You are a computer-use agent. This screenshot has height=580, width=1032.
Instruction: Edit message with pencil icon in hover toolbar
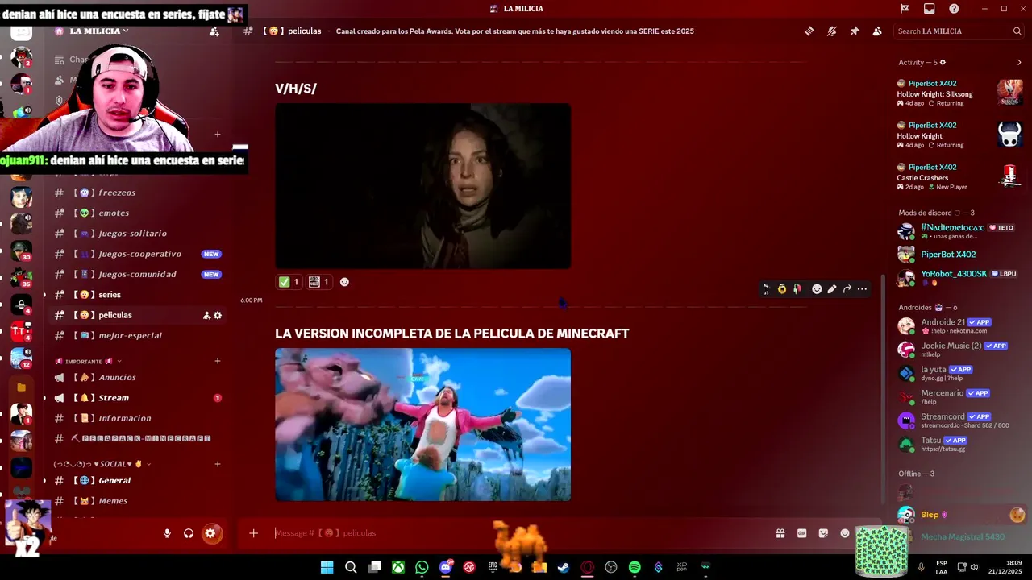click(x=832, y=289)
